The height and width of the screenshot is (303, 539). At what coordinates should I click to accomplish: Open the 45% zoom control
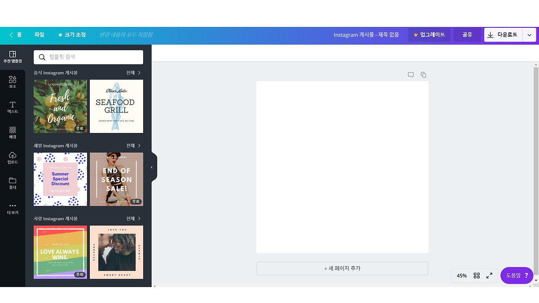pos(461,275)
